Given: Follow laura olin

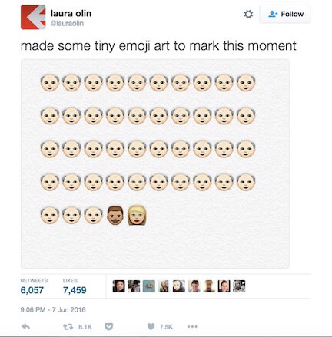Looking at the screenshot, I should point(285,14).
